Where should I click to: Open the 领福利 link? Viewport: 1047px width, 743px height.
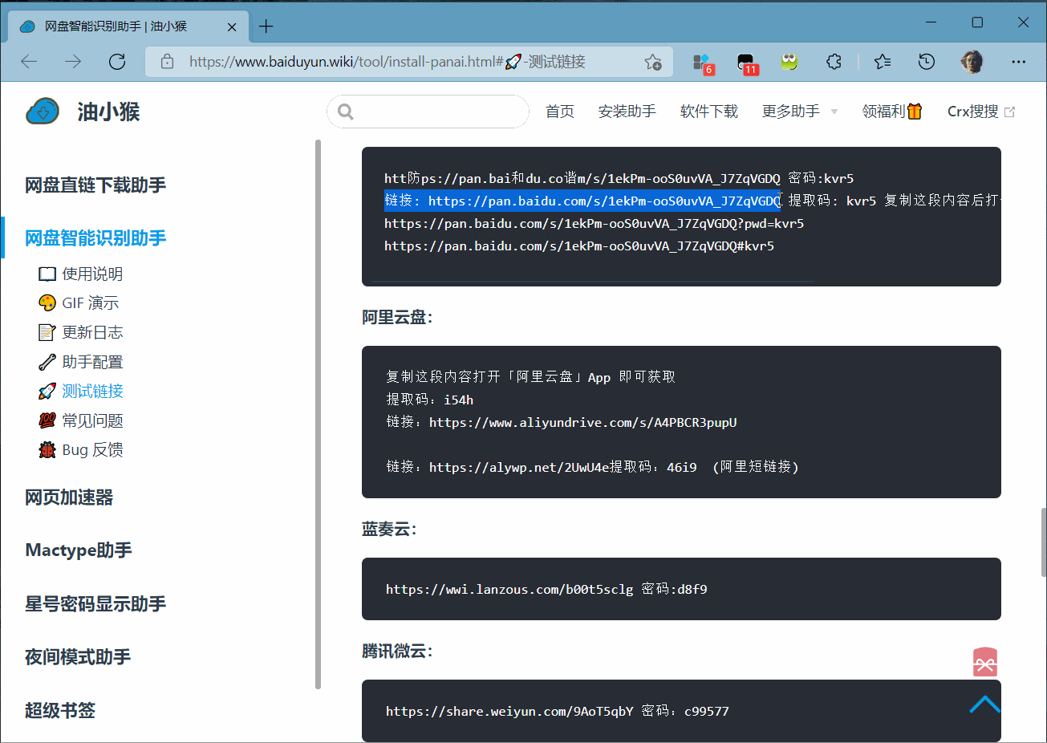pos(891,112)
